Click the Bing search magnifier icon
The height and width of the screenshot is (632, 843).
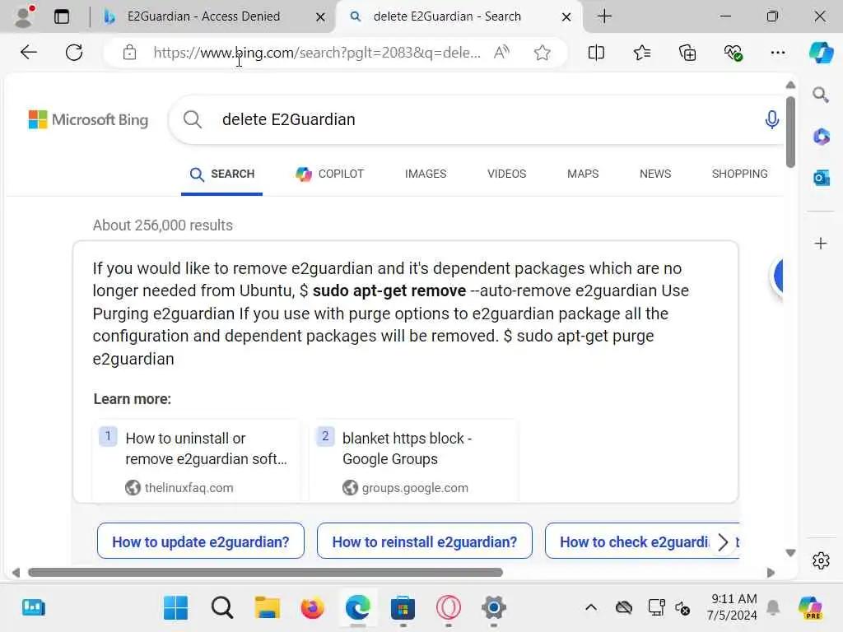[x=193, y=119]
